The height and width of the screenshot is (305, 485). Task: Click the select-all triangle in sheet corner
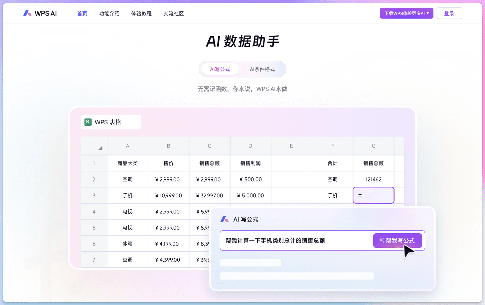(100, 148)
